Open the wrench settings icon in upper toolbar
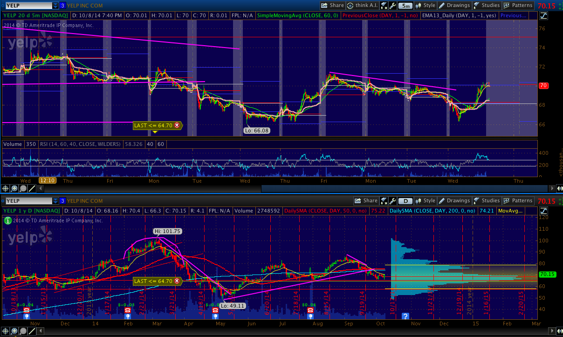The height and width of the screenshot is (337, 563). [x=392, y=6]
